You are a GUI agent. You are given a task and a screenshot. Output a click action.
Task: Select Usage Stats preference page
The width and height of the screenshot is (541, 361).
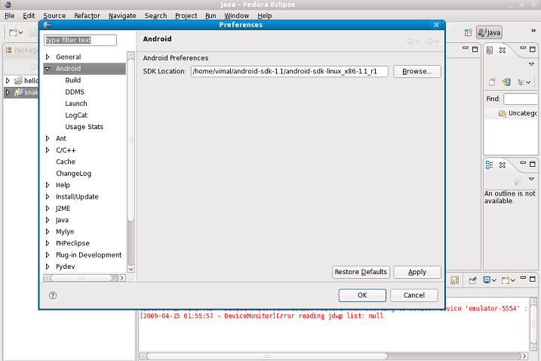point(85,127)
